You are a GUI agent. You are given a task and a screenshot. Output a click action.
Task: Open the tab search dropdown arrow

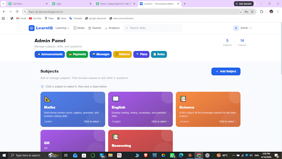coord(3,4)
